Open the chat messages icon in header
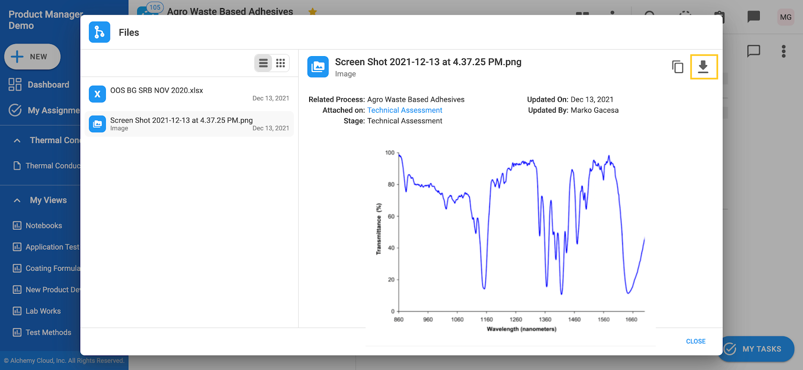This screenshot has height=370, width=803. (753, 17)
